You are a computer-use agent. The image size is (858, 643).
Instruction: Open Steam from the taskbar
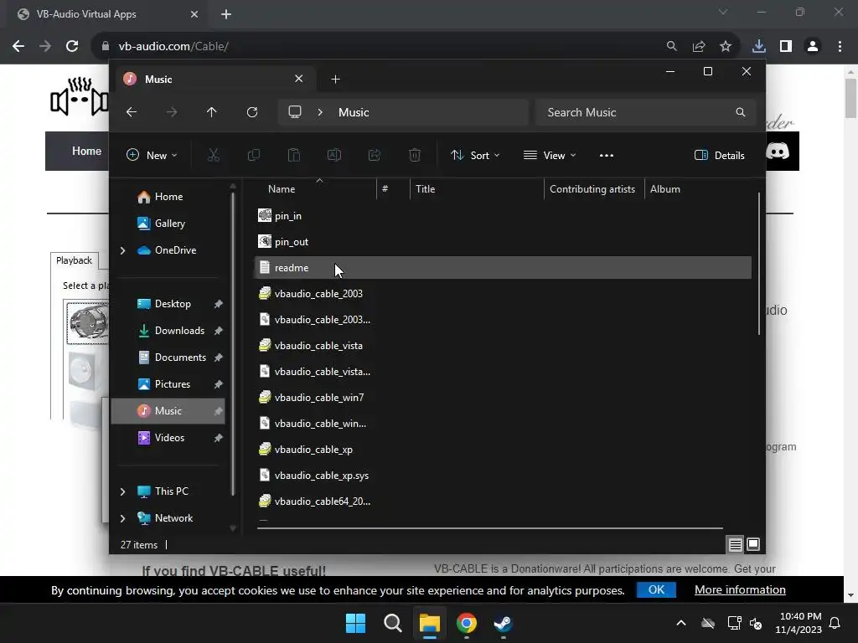[503, 623]
